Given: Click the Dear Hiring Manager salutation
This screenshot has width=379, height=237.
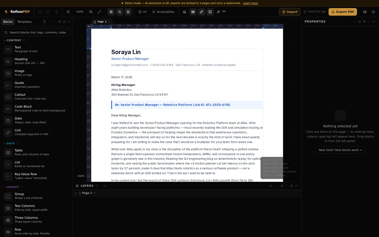Looking at the screenshot, I should click(x=126, y=116).
